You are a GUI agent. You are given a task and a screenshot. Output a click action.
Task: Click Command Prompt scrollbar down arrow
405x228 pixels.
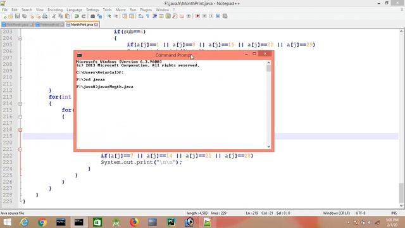point(268,146)
